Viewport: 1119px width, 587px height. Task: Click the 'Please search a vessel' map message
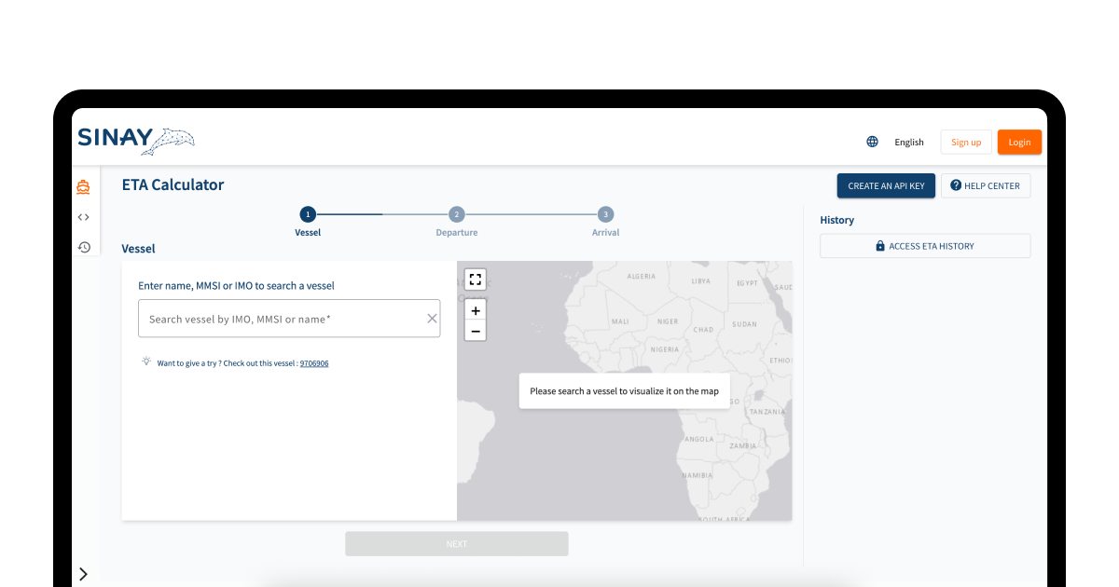625,391
